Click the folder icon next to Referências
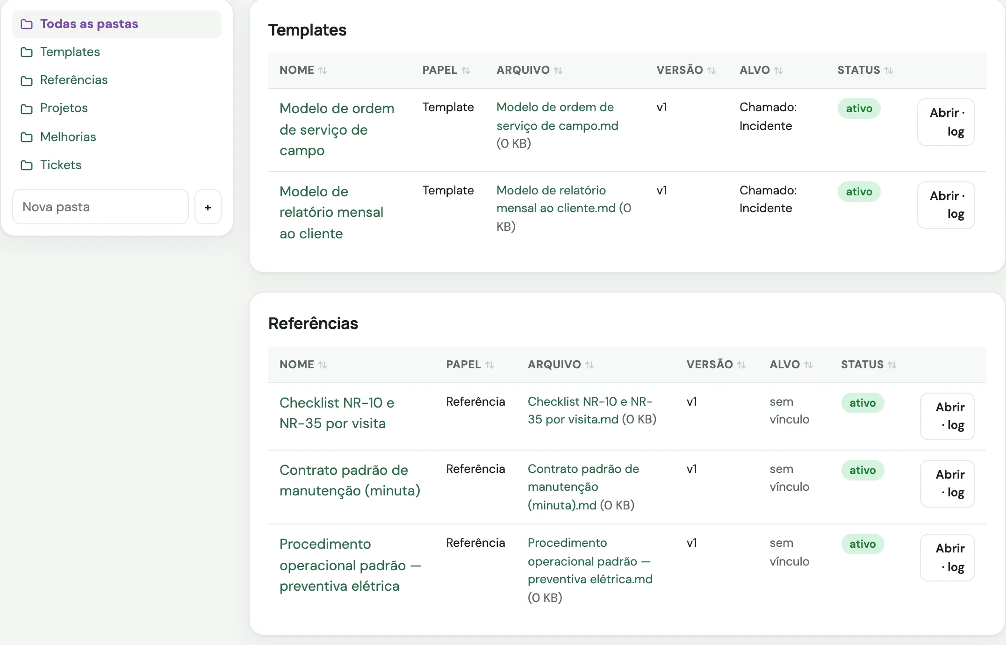Screen dimensions: 1006x645 coord(27,80)
